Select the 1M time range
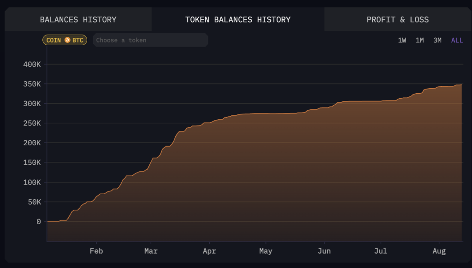 419,40
